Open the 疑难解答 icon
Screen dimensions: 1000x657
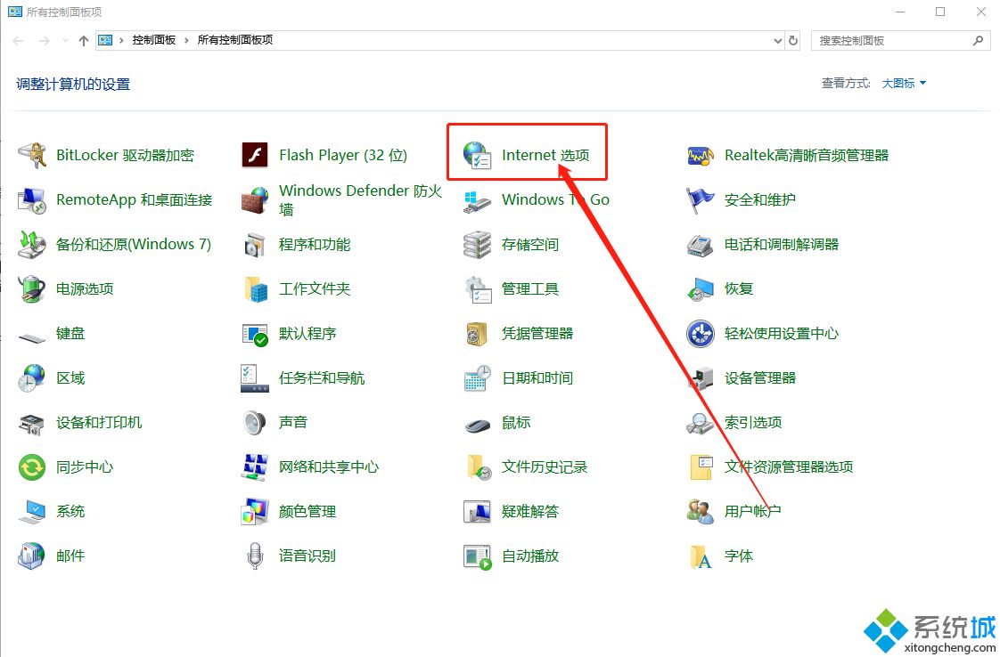pos(477,512)
